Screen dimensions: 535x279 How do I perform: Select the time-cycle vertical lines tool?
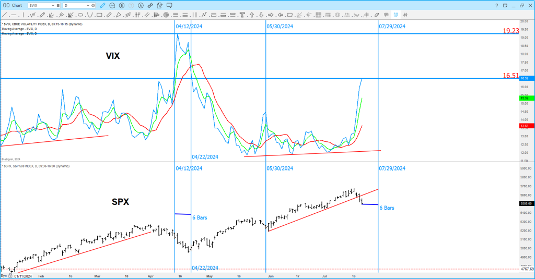click(194, 15)
